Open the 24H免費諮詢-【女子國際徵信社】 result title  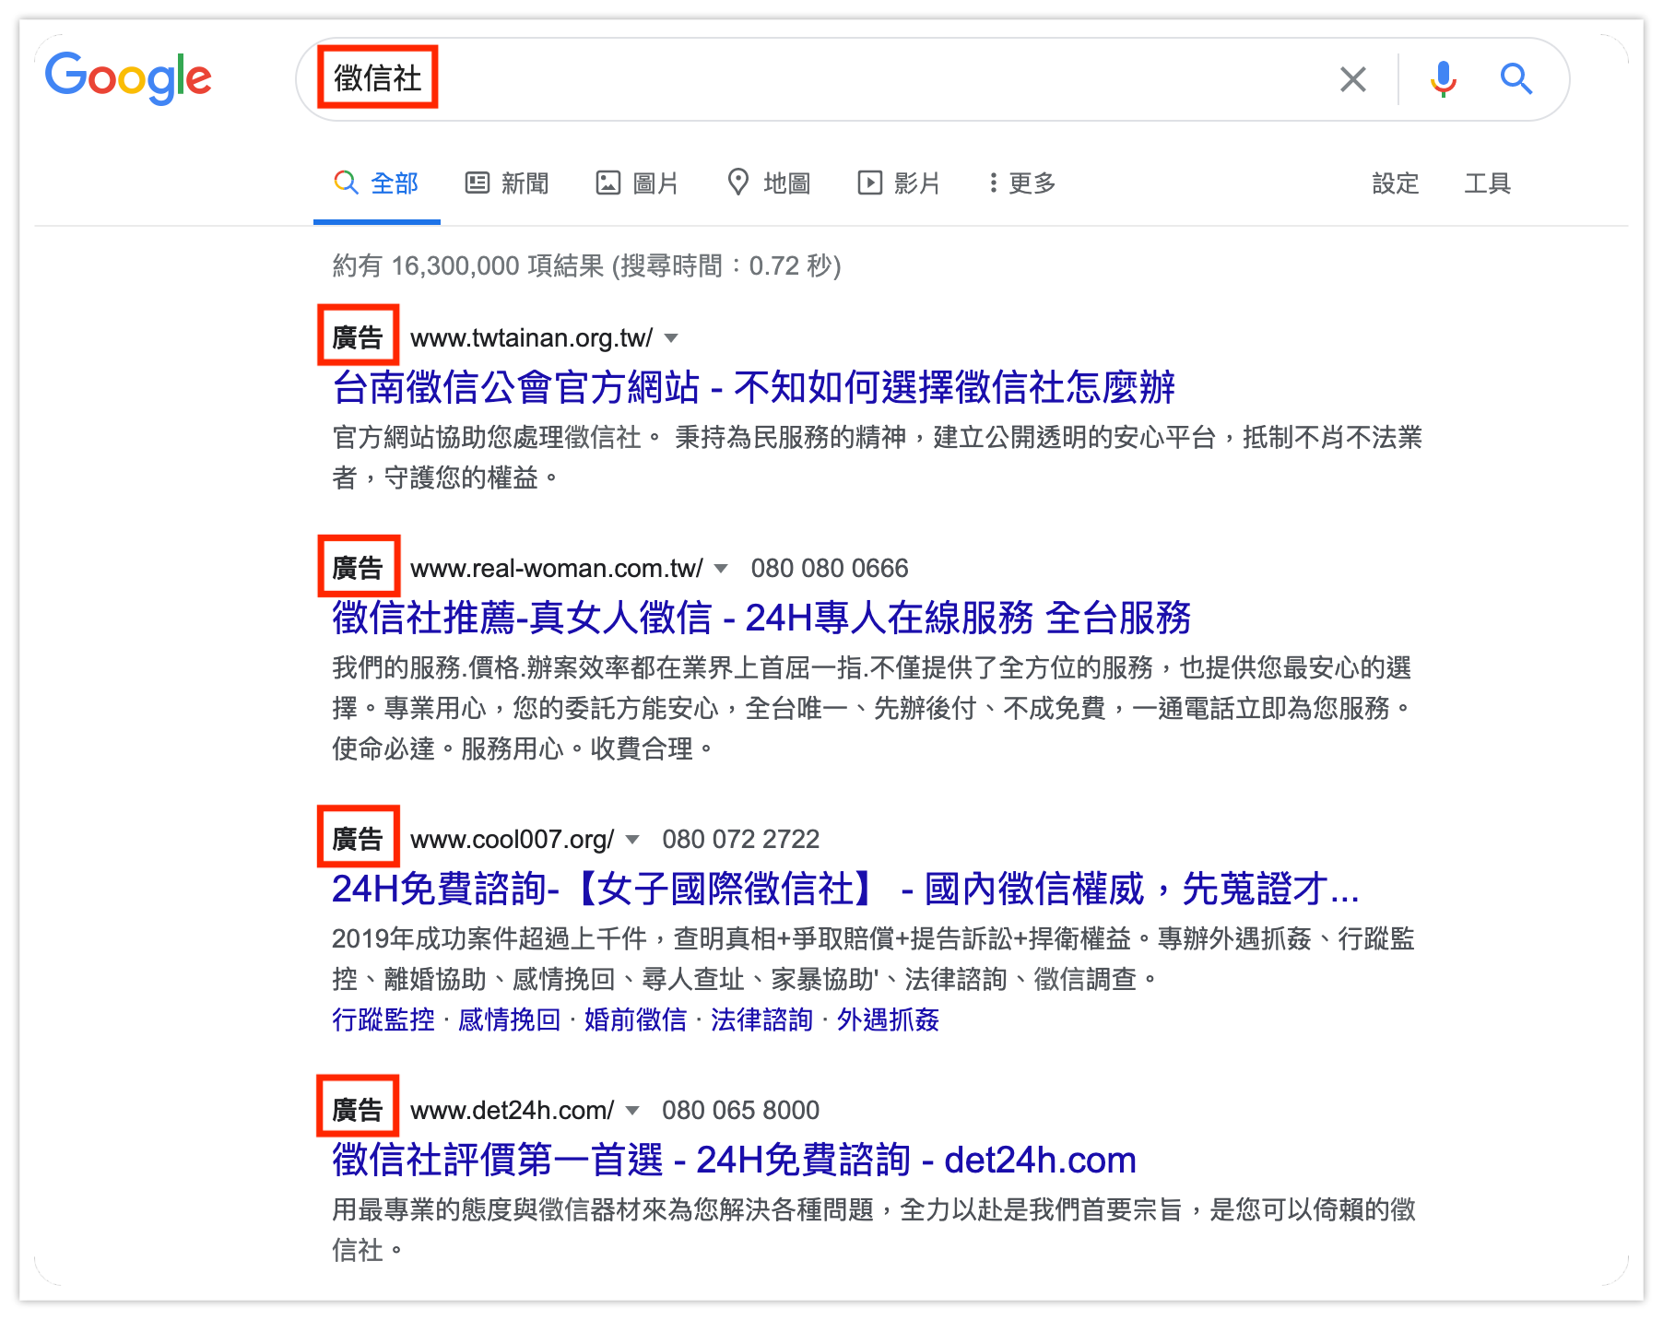(845, 889)
